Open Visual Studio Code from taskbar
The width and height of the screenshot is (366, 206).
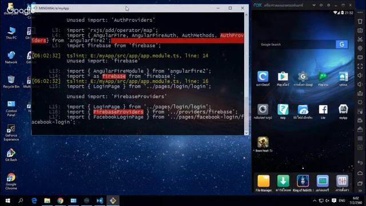tap(100, 201)
